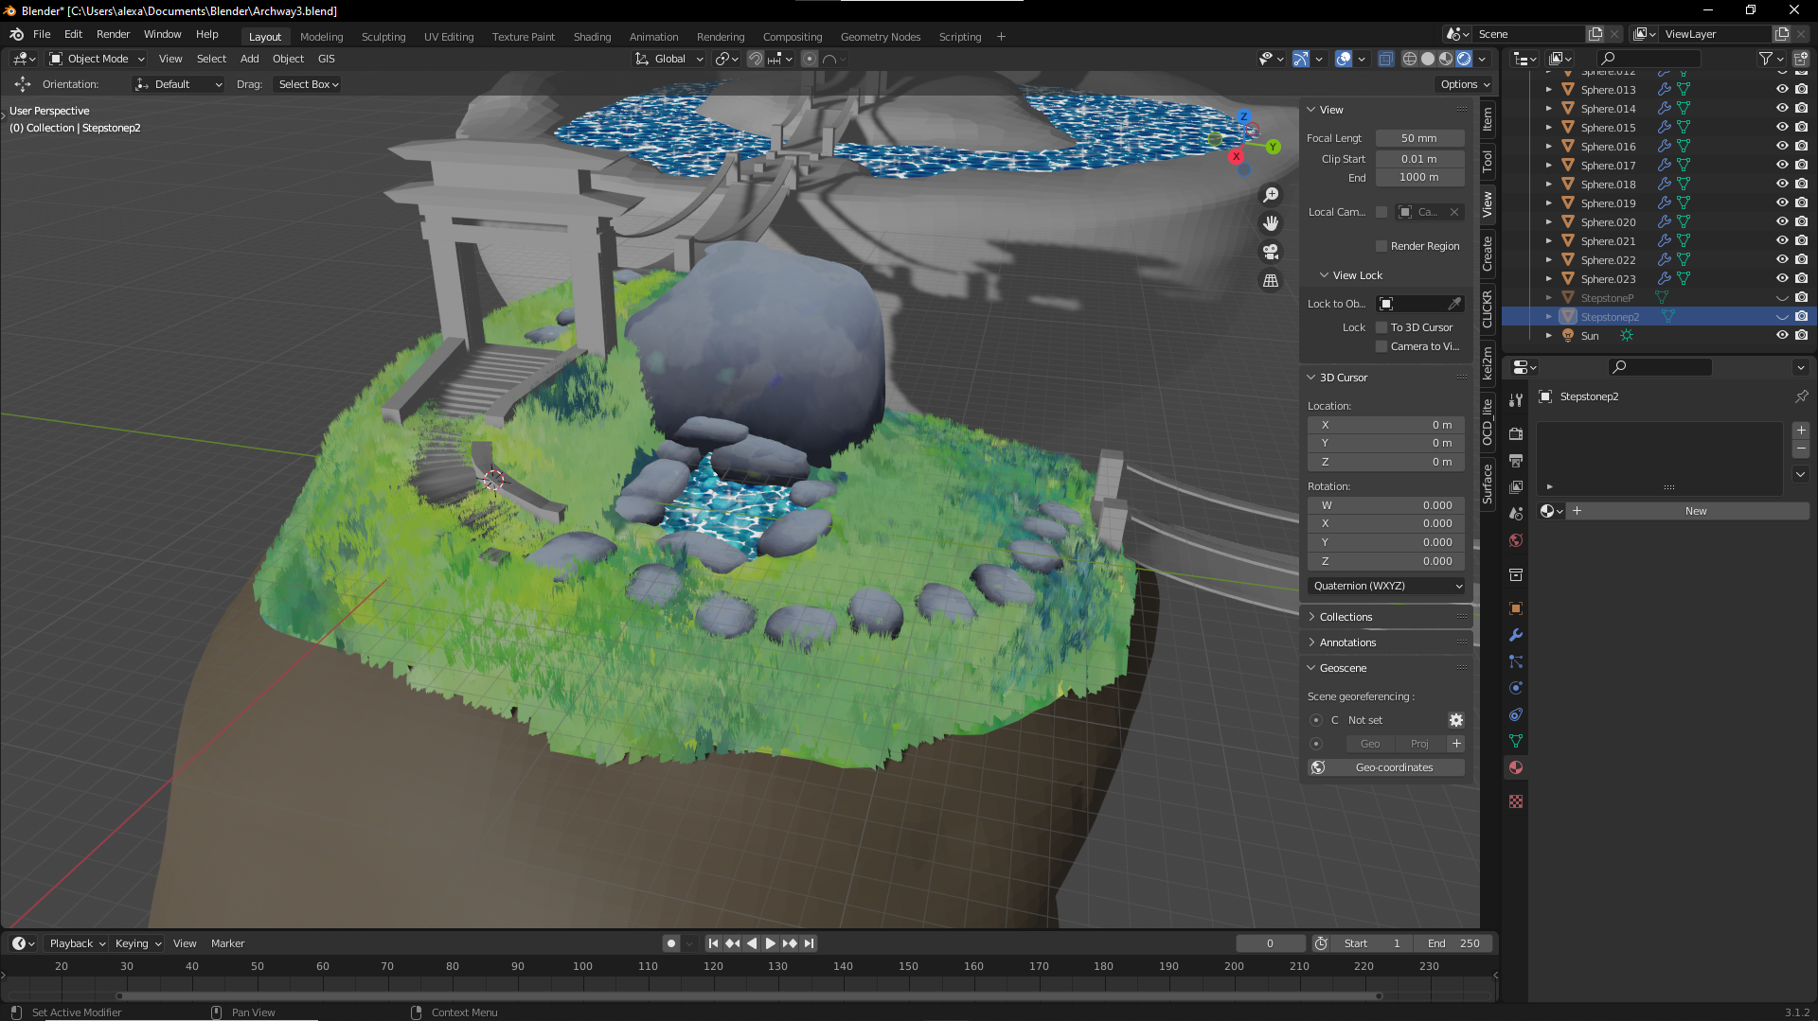This screenshot has height=1021, width=1818.
Task: Open the Texture properties checker icon
Action: coord(1516,801)
